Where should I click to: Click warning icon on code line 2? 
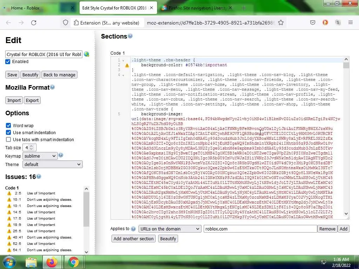click(x=127, y=65)
